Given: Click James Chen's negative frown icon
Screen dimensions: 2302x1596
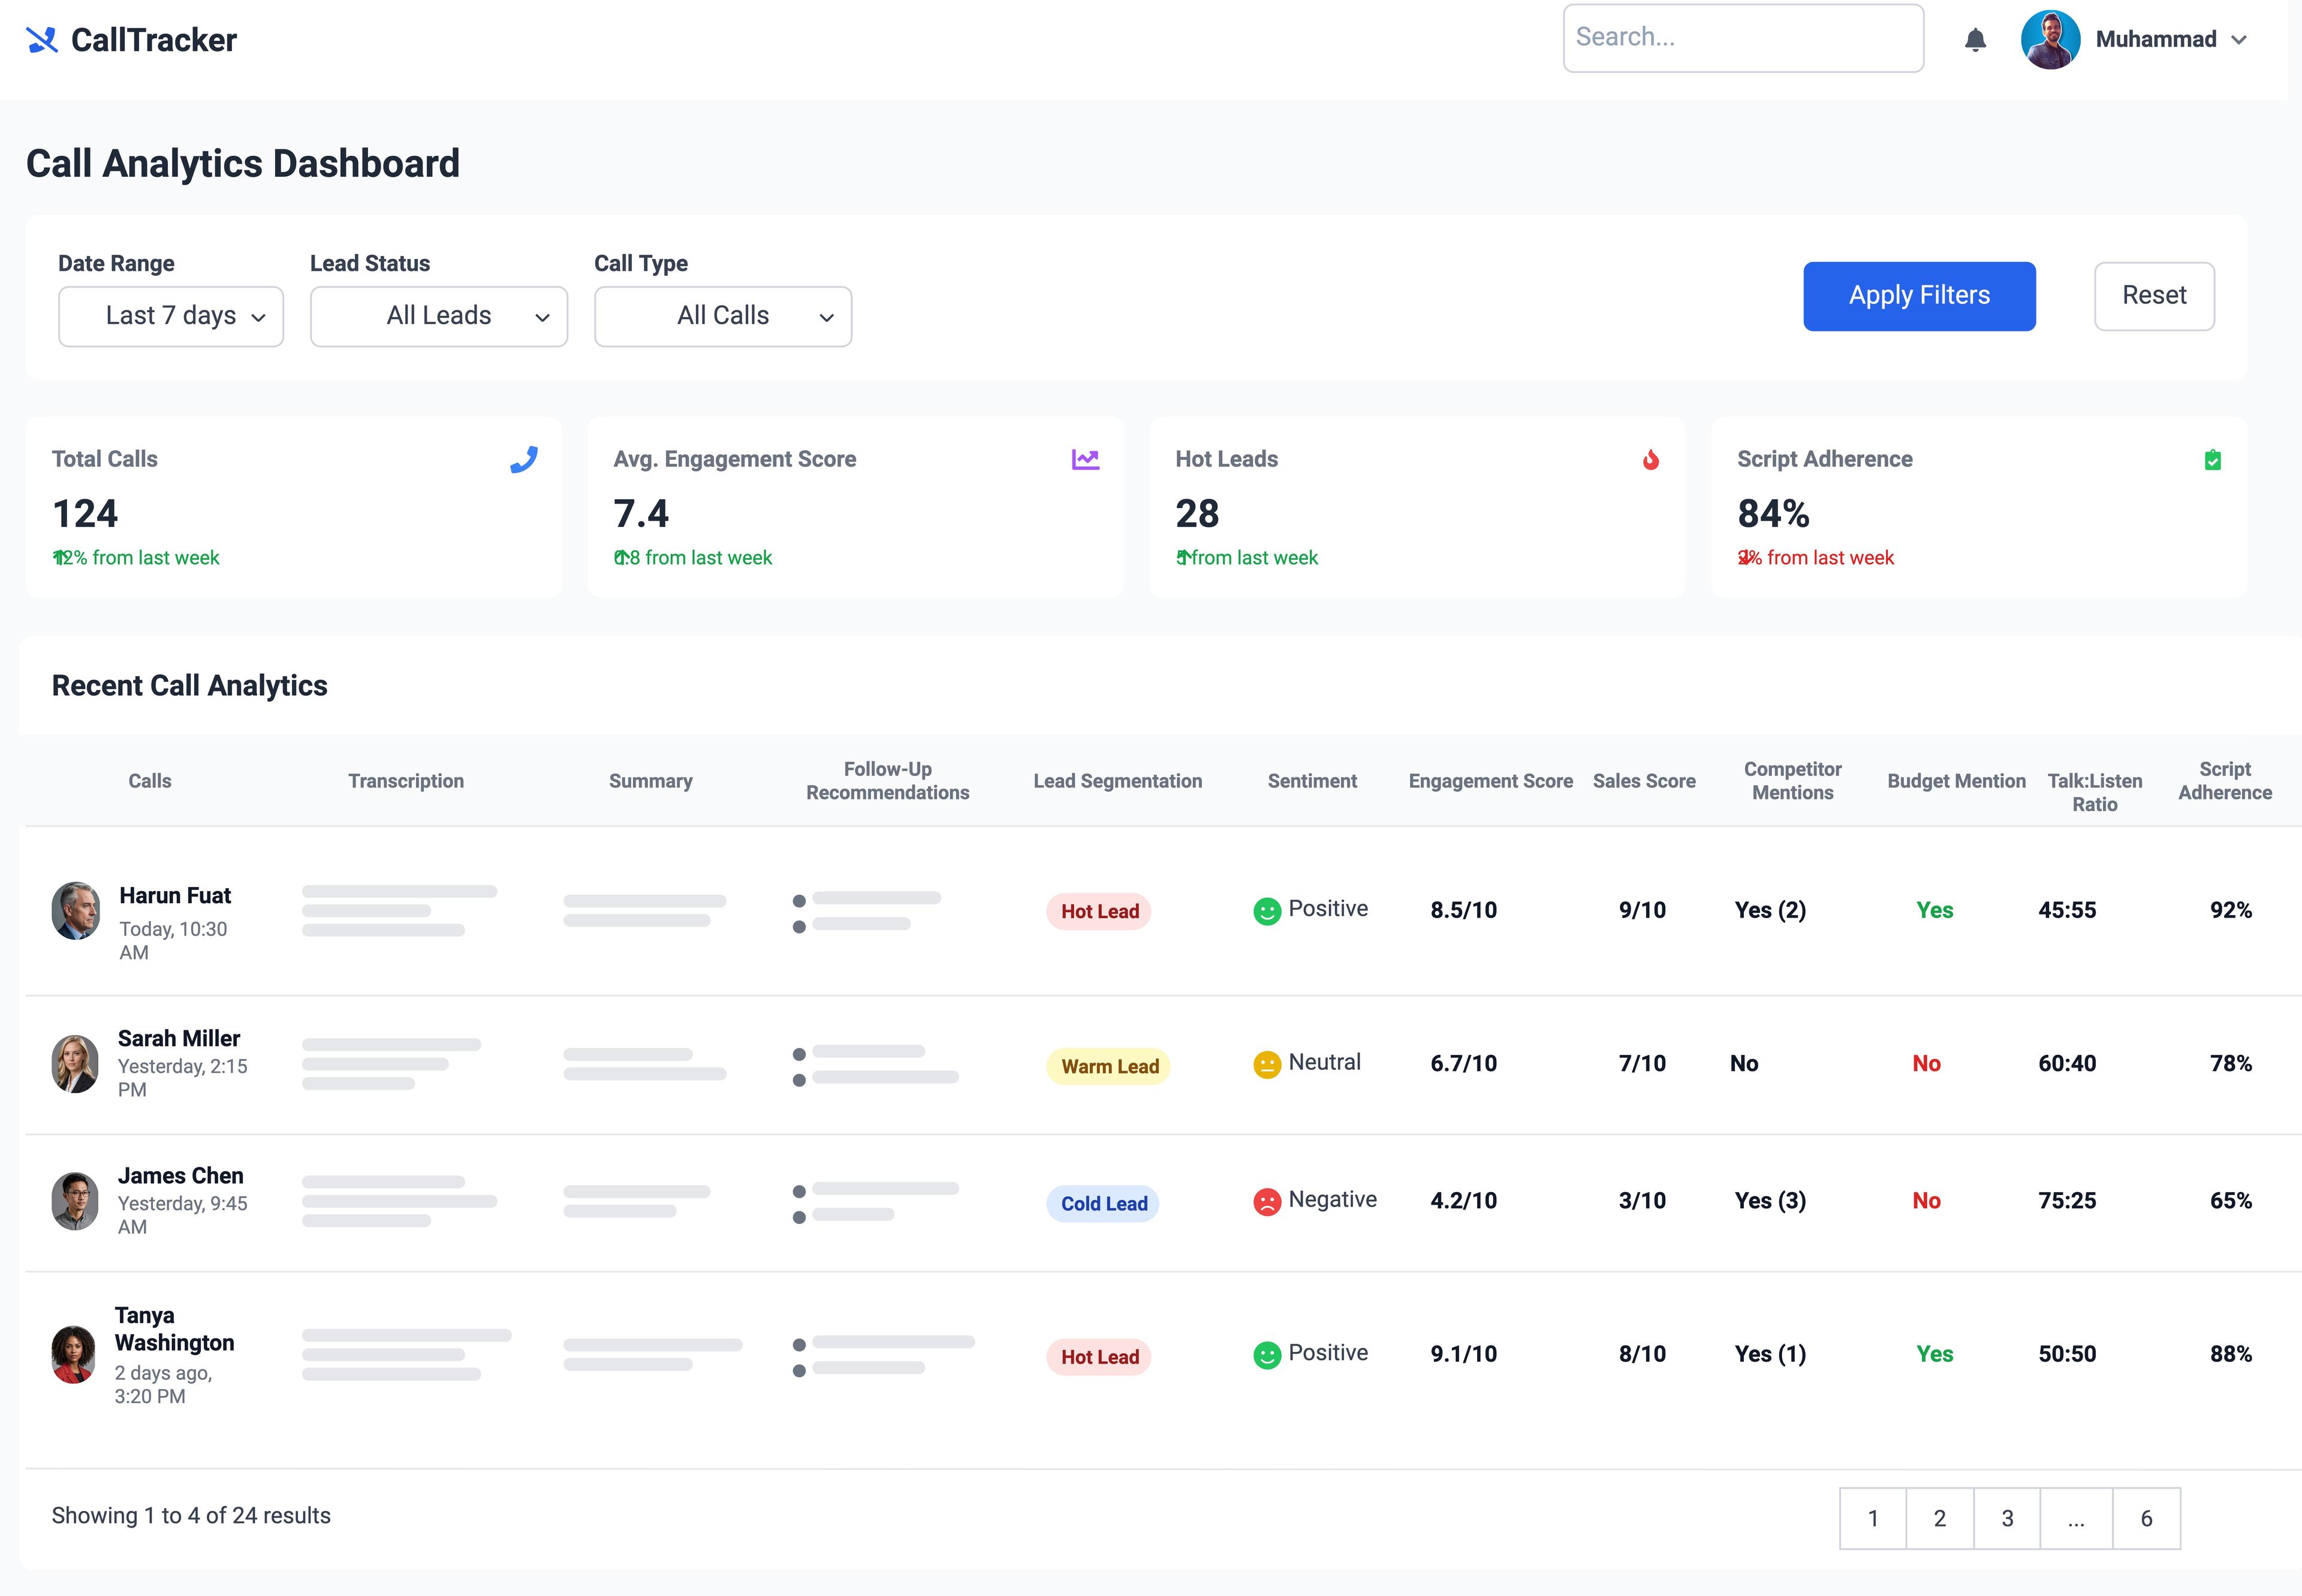Looking at the screenshot, I should pos(1267,1201).
